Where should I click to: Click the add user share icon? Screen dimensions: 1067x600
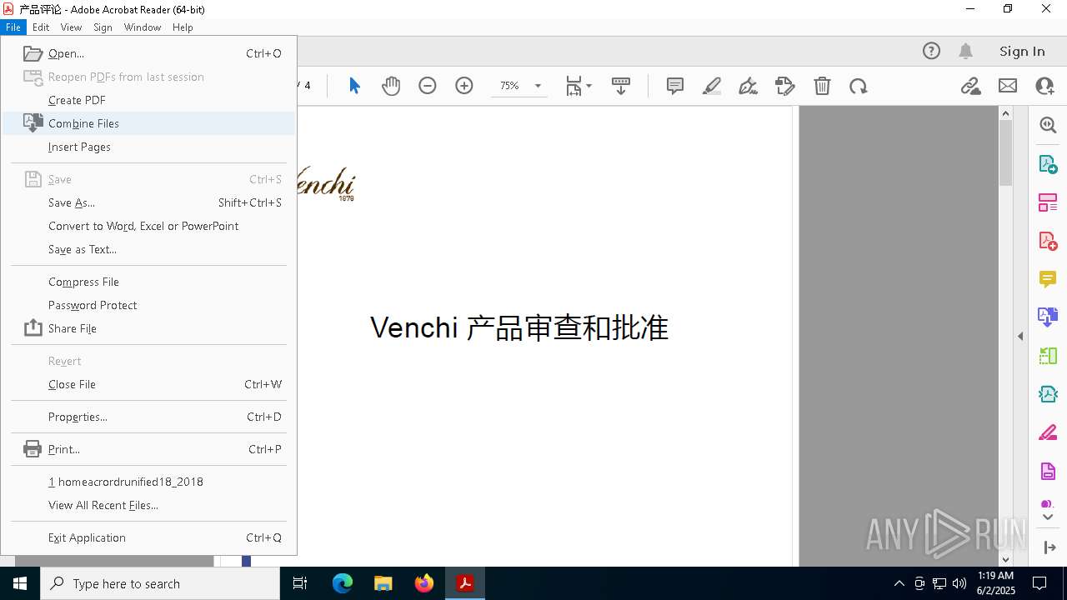pyautogui.click(x=1044, y=86)
